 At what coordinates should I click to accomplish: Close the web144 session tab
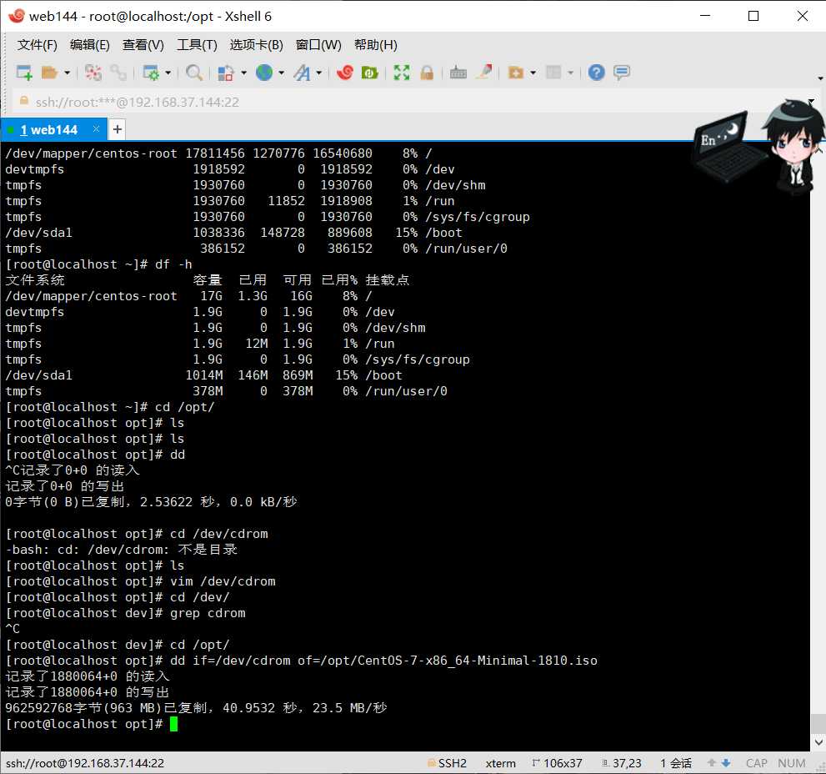pos(96,128)
